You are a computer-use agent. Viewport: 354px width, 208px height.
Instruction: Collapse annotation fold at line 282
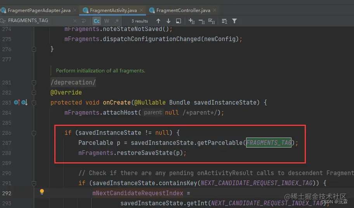pos(34,93)
